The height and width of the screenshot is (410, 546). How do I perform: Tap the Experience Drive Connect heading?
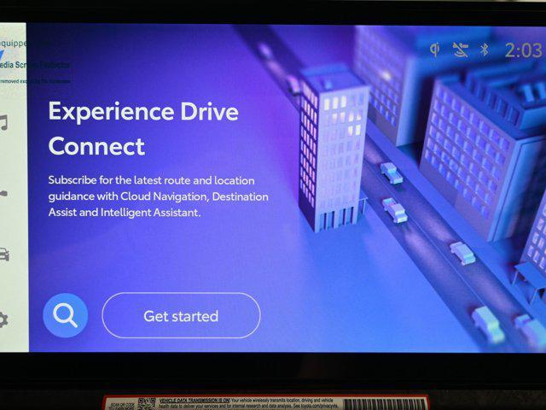point(142,128)
